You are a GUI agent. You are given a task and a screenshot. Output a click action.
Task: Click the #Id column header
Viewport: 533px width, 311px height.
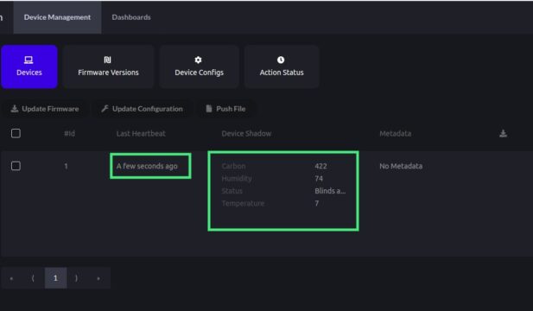(x=69, y=134)
